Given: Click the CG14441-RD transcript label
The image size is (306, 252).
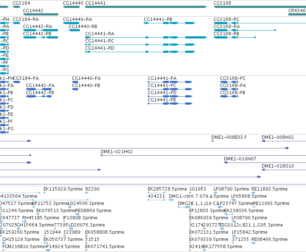Looking at the screenshot, I should 100,48.
